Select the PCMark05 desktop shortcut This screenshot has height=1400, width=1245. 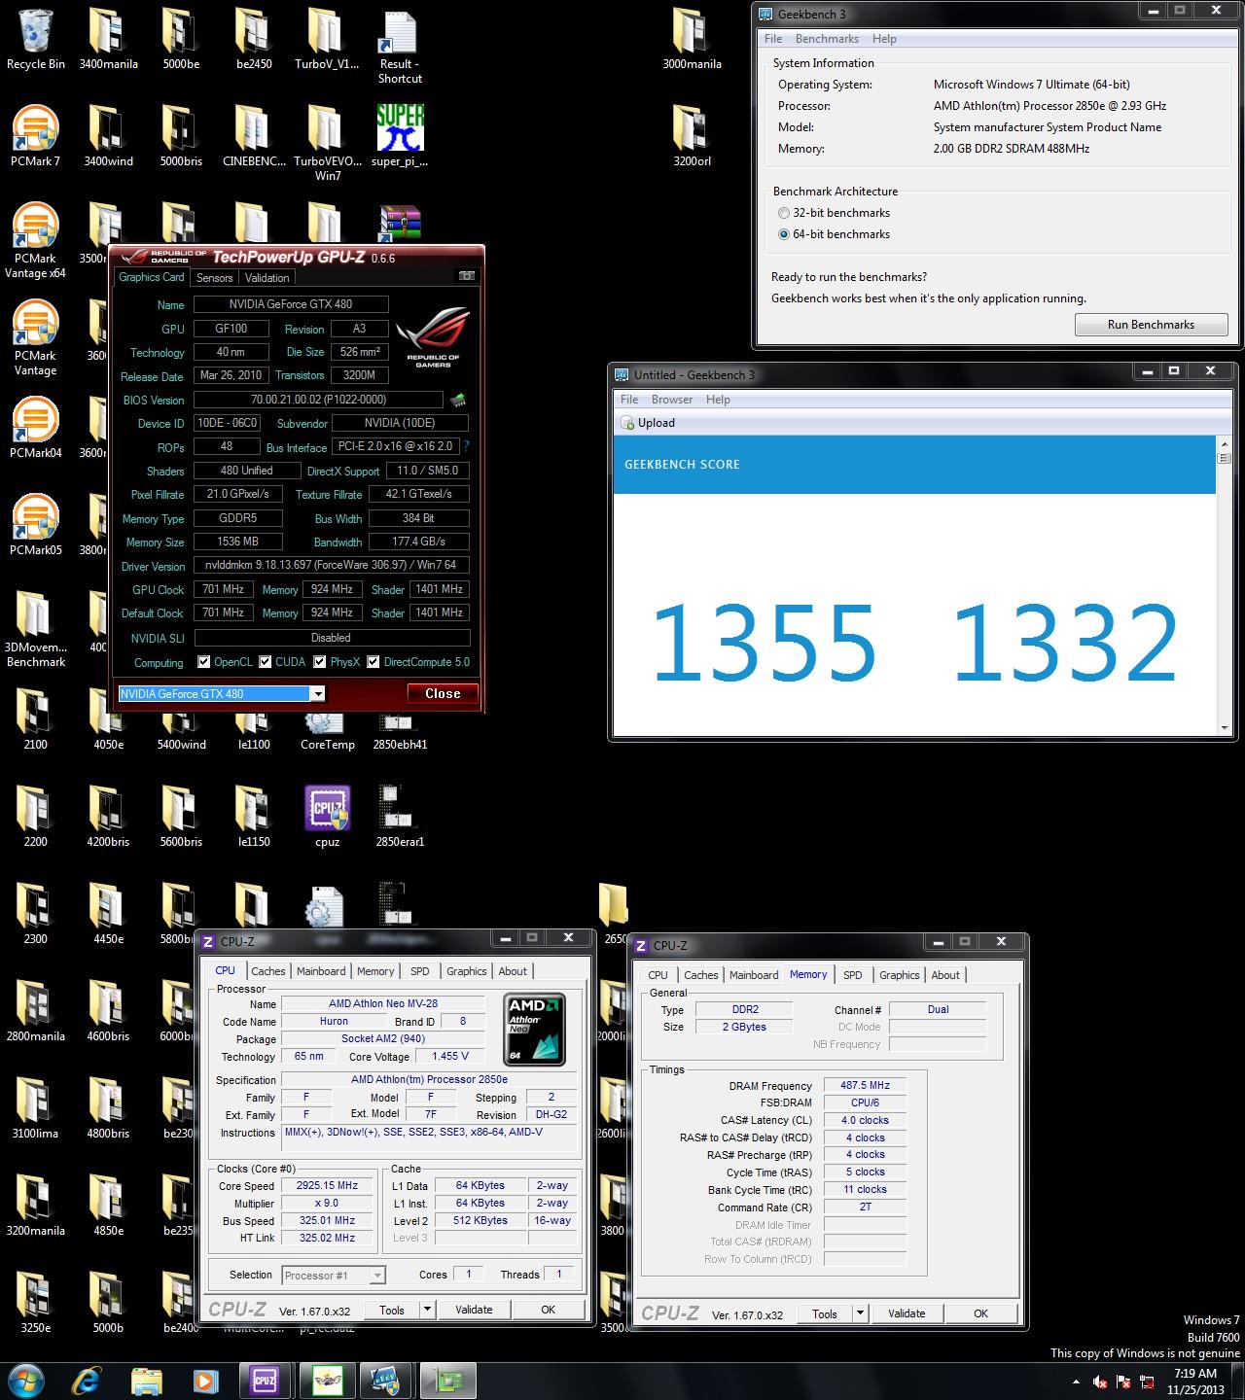(x=36, y=526)
